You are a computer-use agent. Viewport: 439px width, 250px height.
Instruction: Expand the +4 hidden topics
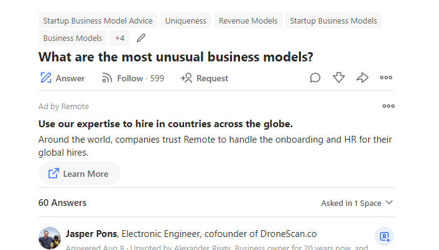point(120,38)
